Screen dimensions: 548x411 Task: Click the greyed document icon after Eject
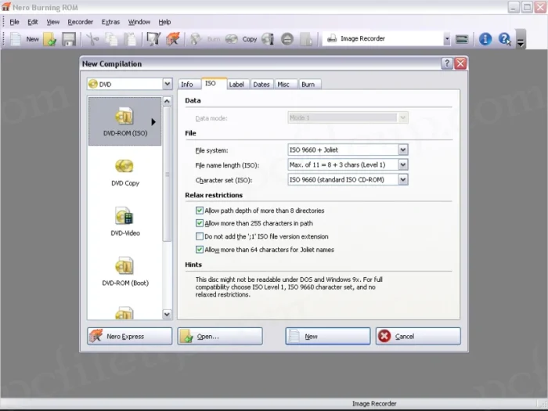tap(306, 39)
